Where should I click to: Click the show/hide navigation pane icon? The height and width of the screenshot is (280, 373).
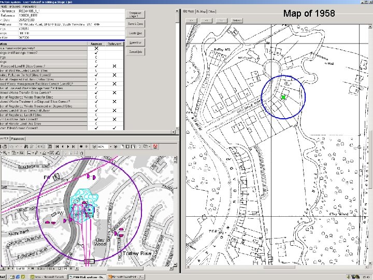click(x=50, y=147)
